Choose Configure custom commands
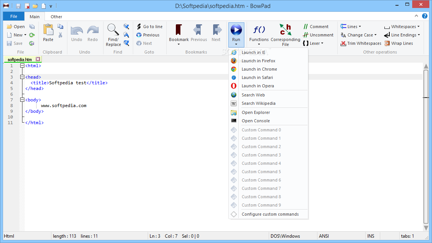This screenshot has height=243, width=432. [x=268, y=214]
